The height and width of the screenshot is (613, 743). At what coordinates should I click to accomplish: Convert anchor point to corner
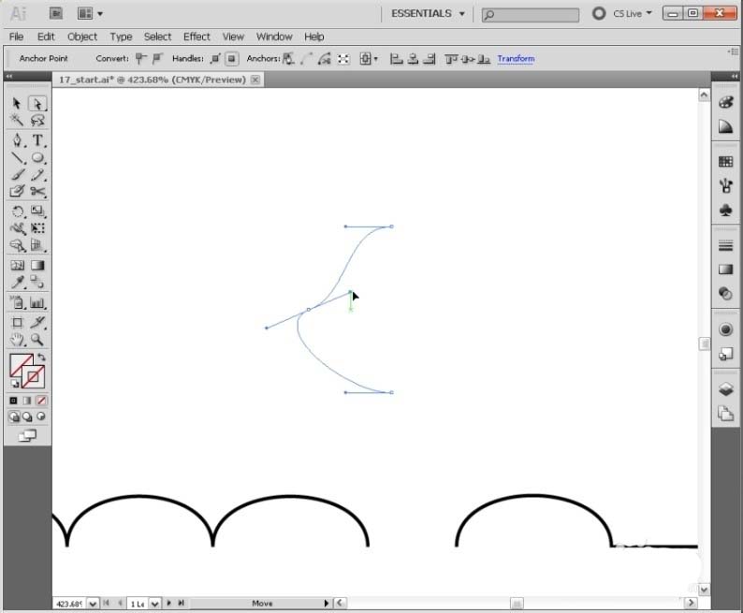pos(141,59)
